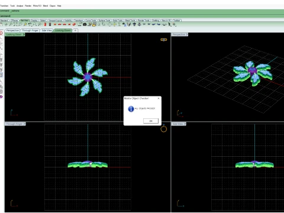Open the Render menu
Viewport: 284px width, 213px height.
[28, 6]
